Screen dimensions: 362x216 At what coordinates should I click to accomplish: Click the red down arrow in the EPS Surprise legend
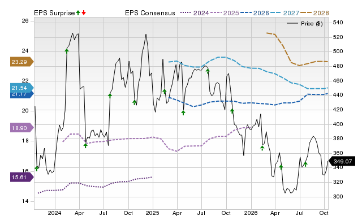[x=84, y=12]
